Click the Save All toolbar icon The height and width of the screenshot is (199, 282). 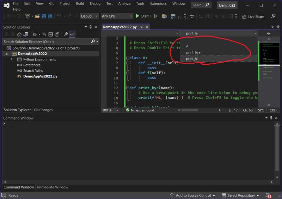(x=50, y=16)
